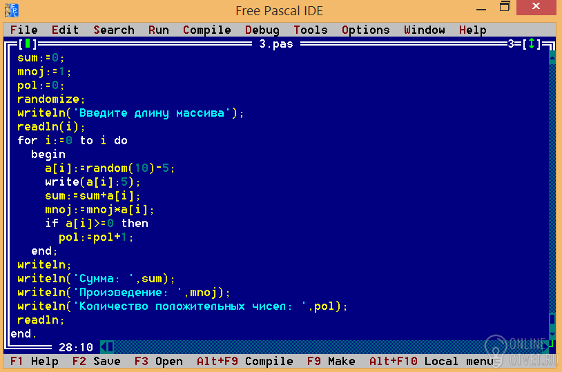Click vertical scrollbar down arrow
The width and height of the screenshot is (562, 372).
552,333
